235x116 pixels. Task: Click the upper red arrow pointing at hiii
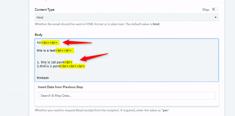point(77,42)
